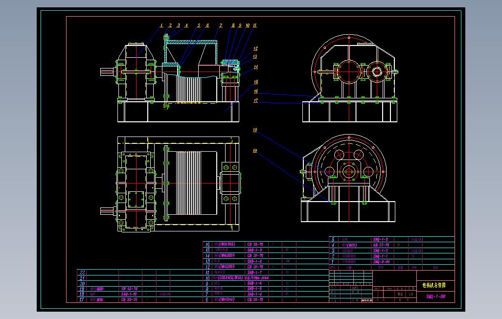Viewport: 502px width, 319px height.
Task: Select row number 22 in parts list
Action: point(82,273)
